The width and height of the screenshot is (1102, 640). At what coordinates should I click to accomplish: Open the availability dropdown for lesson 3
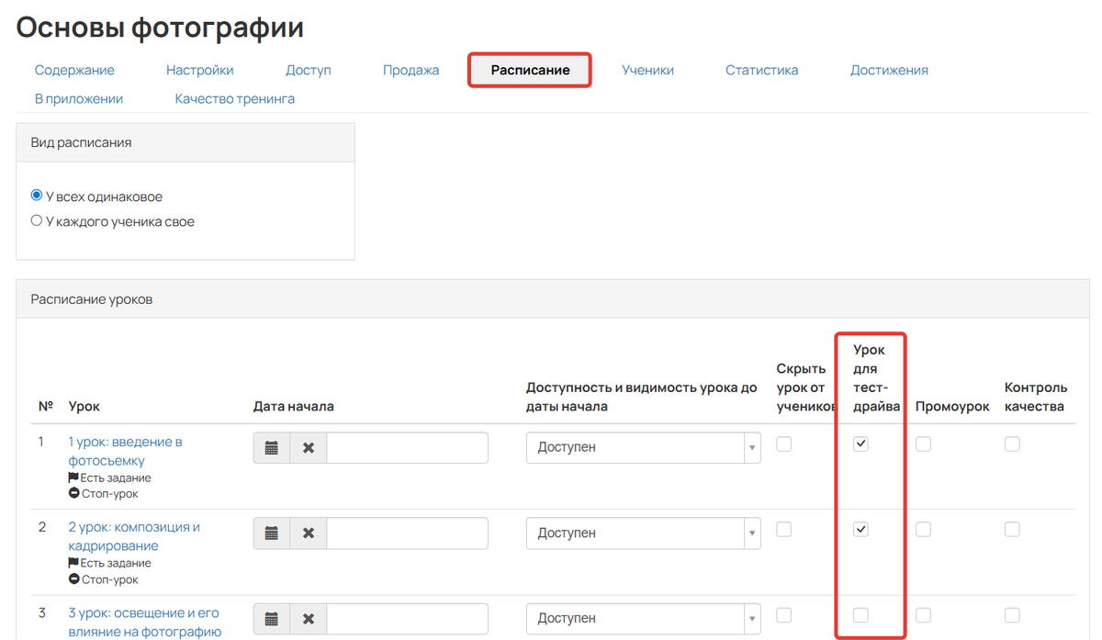pos(643,618)
